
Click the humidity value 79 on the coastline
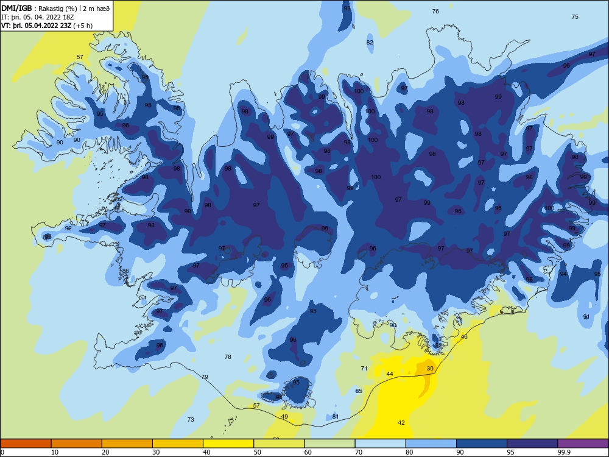pyautogui.click(x=205, y=377)
